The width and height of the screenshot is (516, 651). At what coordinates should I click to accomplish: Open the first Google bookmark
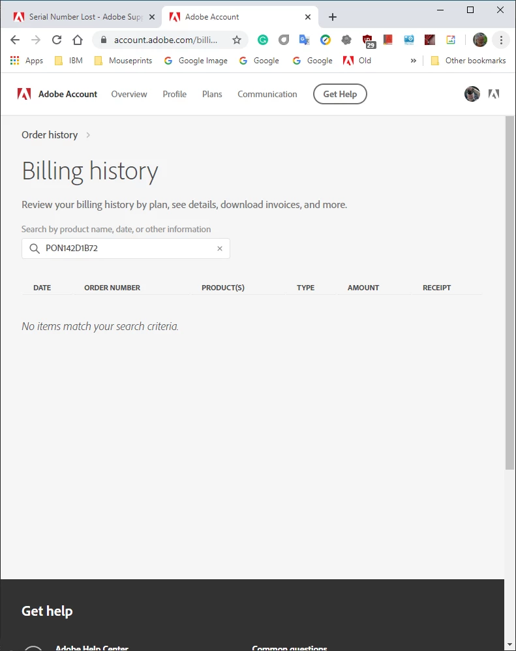(259, 61)
